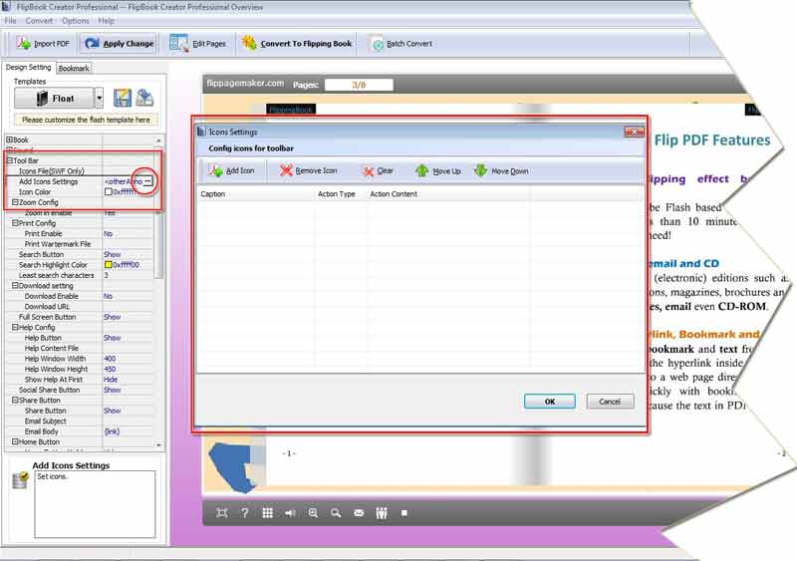The width and height of the screenshot is (797, 561).
Task: Open the File menu
Action: click(10, 21)
